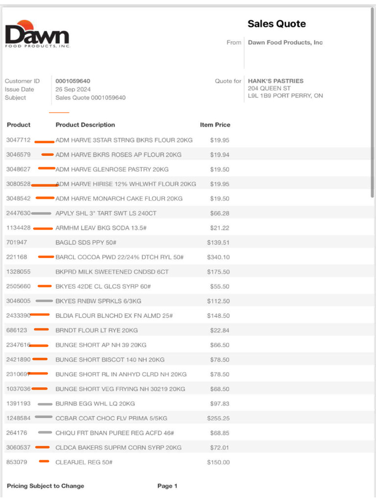Click the orange mark beside 3046579
Image resolution: width=376 pixels, height=502 pixels.
tap(47, 154)
